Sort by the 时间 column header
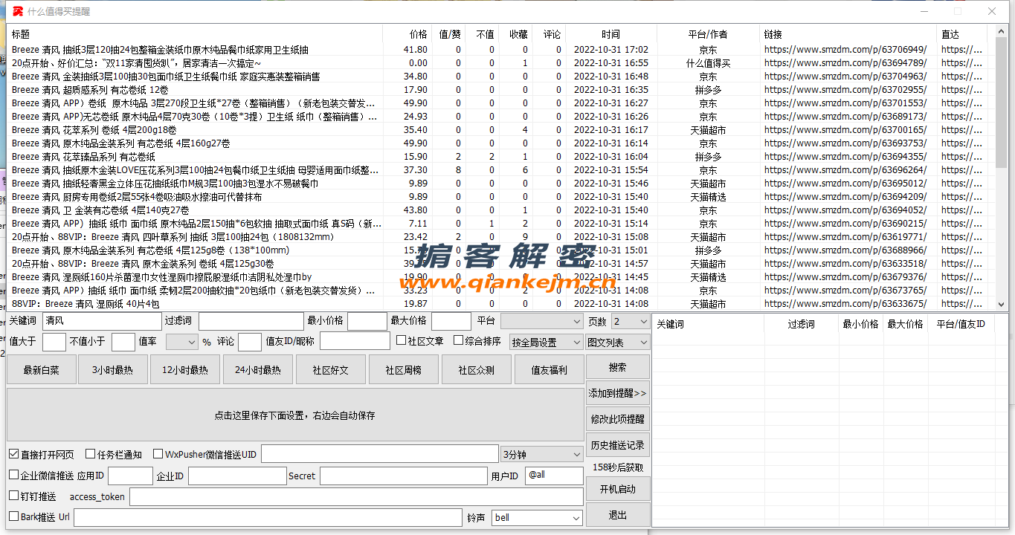 pyautogui.click(x=611, y=34)
